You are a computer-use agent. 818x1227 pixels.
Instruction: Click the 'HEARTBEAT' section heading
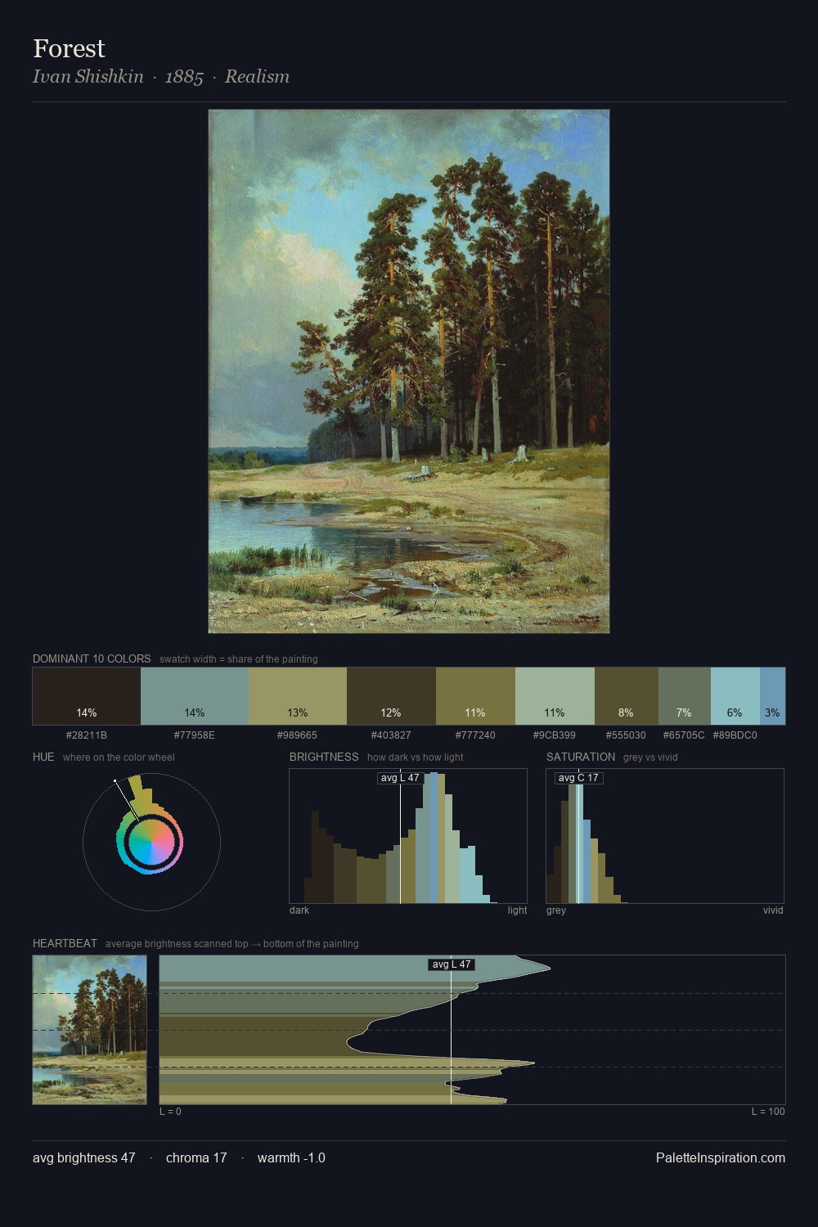click(x=65, y=943)
